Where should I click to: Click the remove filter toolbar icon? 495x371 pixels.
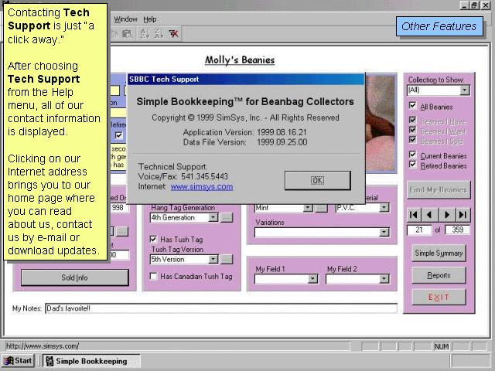174,34
